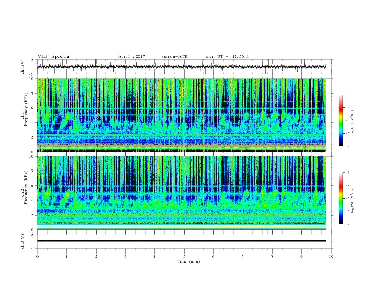Screen dimensions: 373x288
Task: Click the ch.1 "Frequency (kHz)" axis title
Action: pyautogui.click(x=26, y=109)
